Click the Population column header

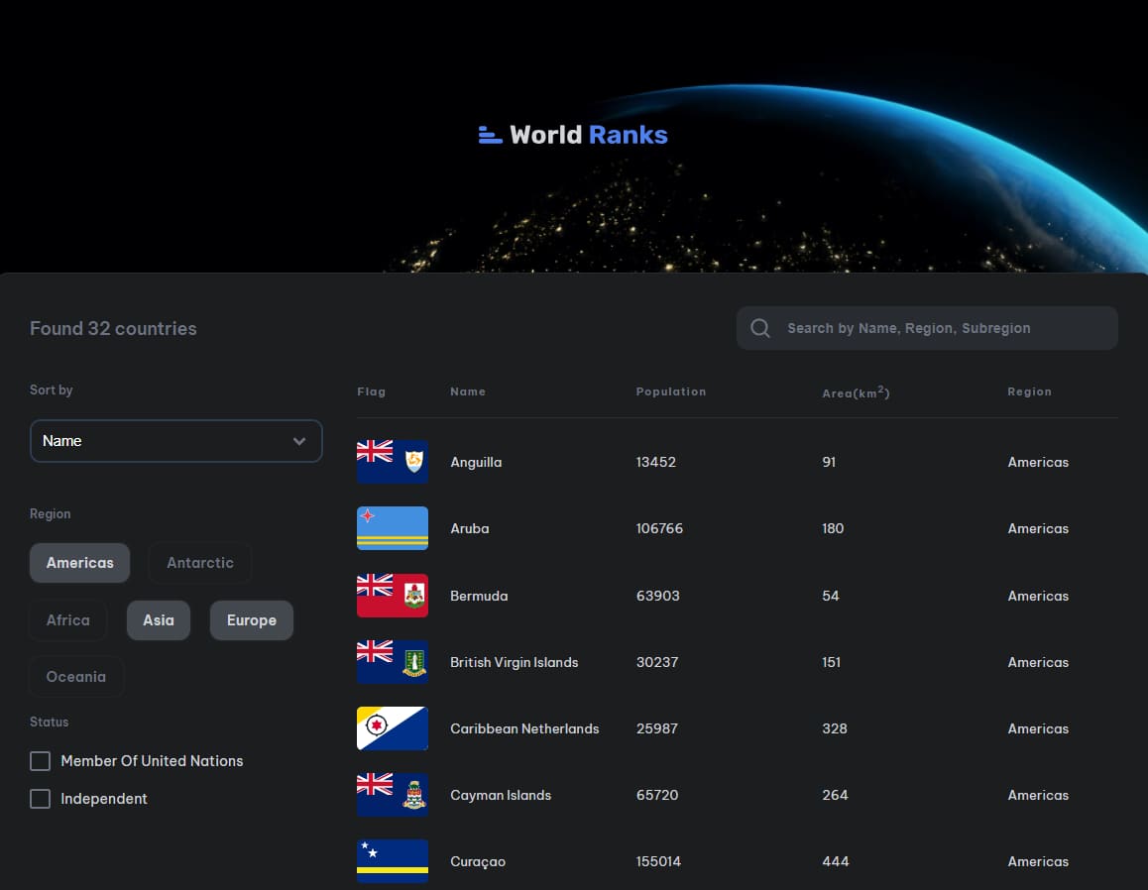tap(671, 391)
